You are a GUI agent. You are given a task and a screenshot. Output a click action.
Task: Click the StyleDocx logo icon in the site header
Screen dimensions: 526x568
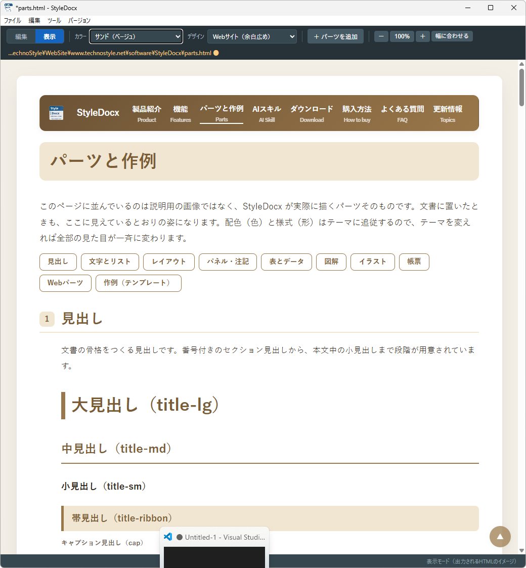56,113
